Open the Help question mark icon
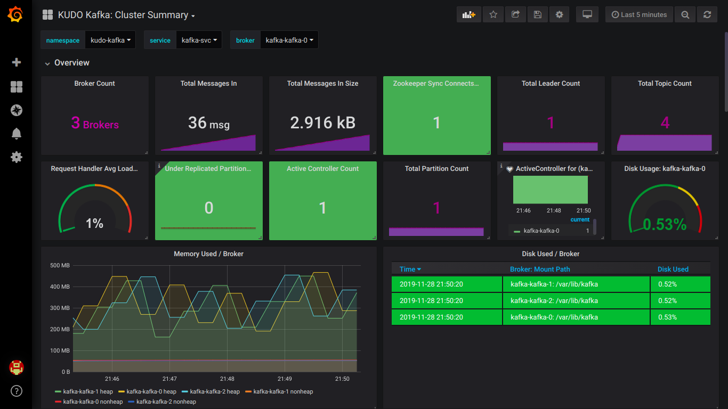This screenshot has height=409, width=728. 17,391
